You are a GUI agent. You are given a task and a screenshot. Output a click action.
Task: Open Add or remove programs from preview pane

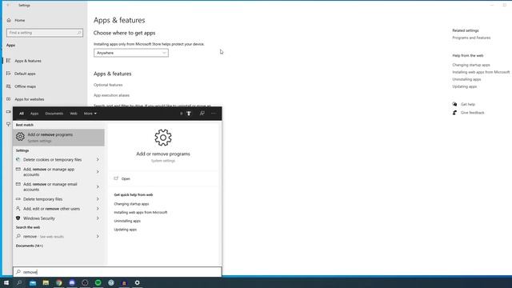pos(126,178)
